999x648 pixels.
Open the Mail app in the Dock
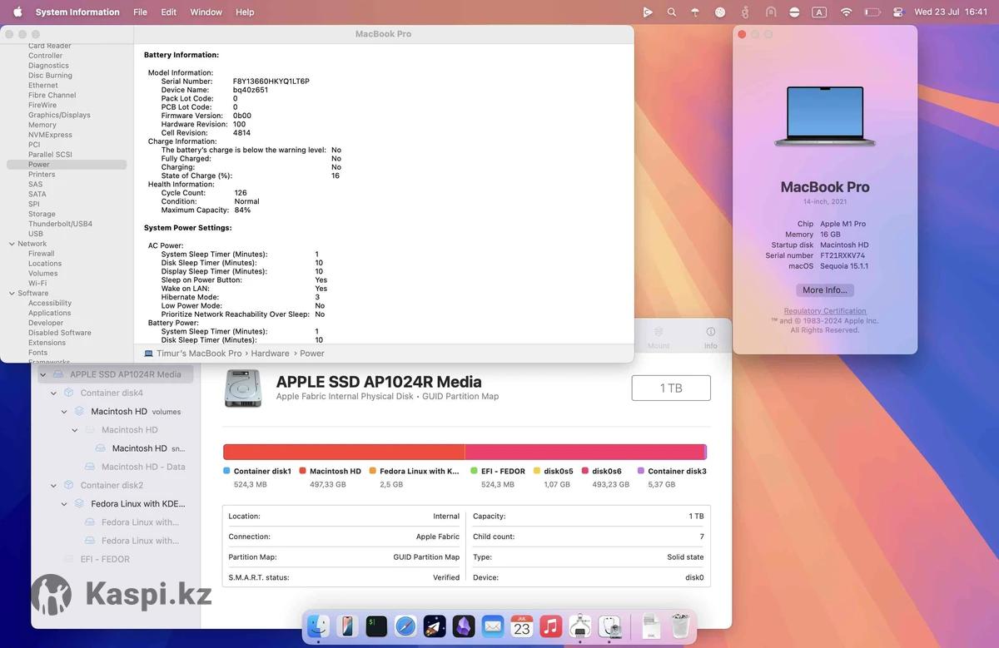point(493,626)
